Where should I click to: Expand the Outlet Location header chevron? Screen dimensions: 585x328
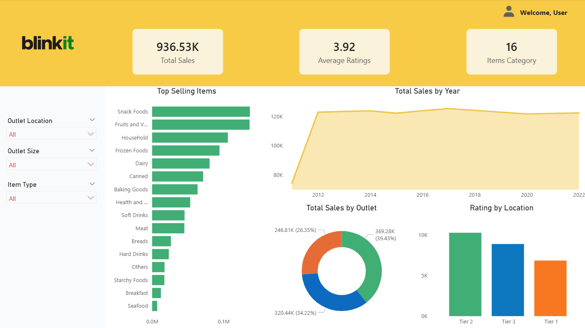click(x=92, y=120)
